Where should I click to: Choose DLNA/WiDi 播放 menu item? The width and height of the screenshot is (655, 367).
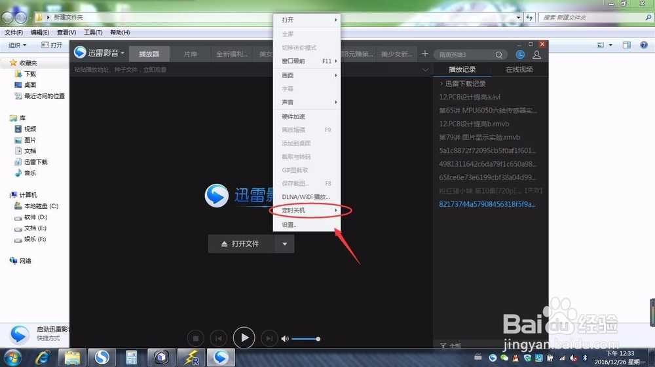(x=307, y=197)
